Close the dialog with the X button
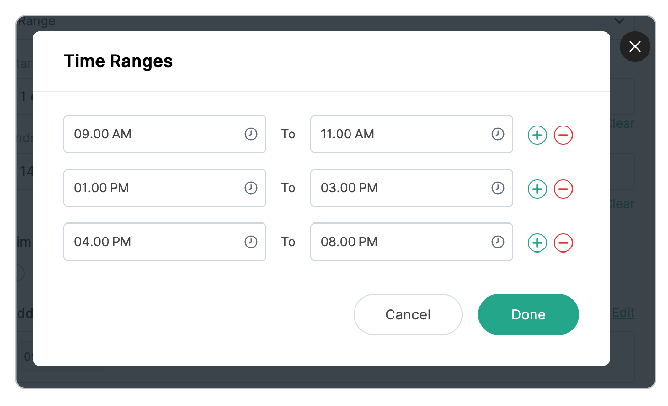Viewport: 668px width, 406px height. coord(635,46)
